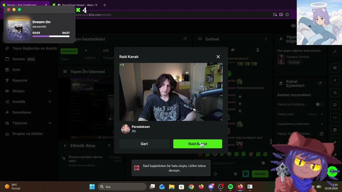The height and width of the screenshot is (192, 342).
Task: Pop out the Yayın İstatistikleri panel
Action: point(185,39)
